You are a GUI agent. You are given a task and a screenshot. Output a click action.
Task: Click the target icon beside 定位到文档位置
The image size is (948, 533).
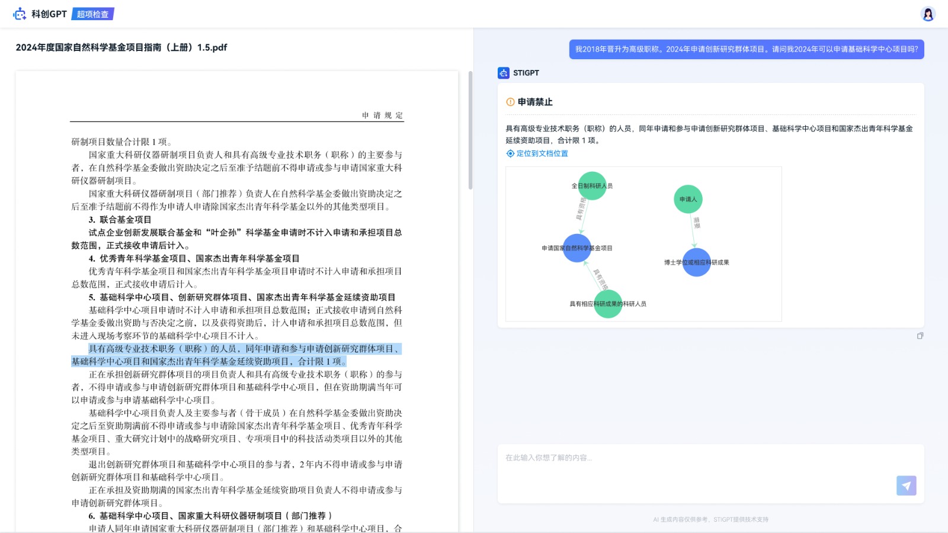point(510,153)
